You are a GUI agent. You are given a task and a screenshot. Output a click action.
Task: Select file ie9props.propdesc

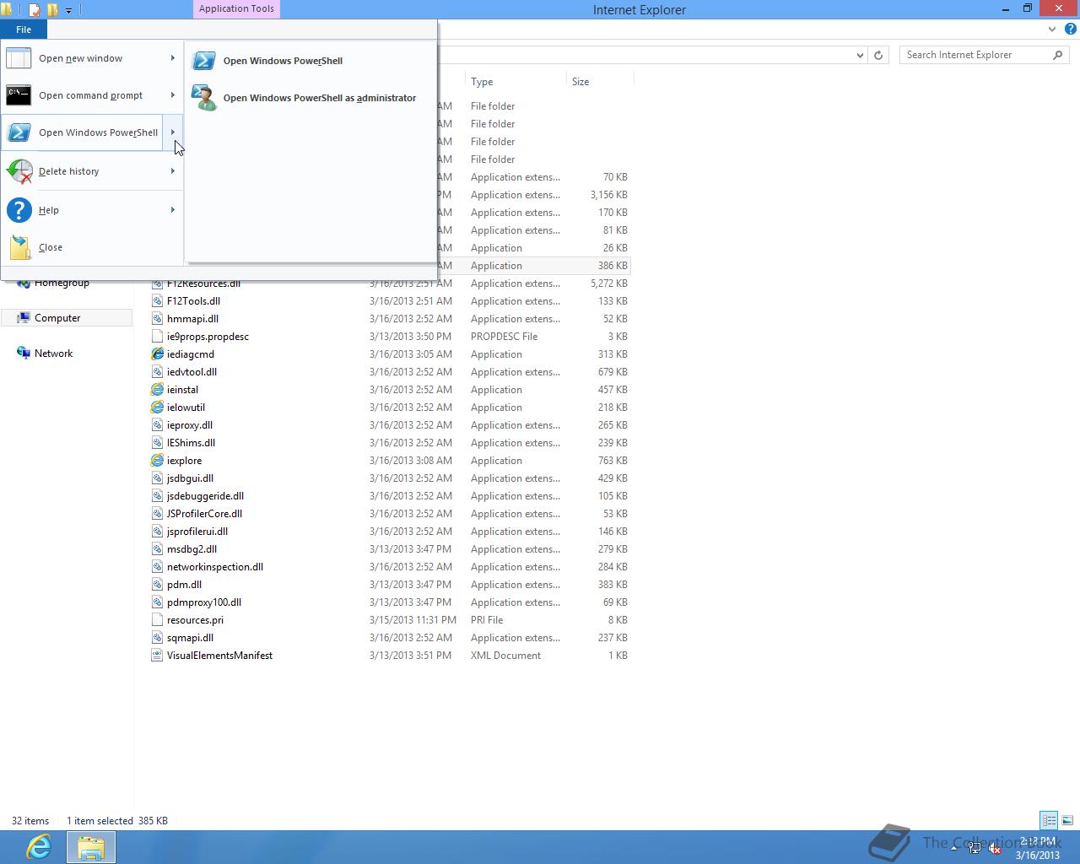pyautogui.click(x=208, y=337)
